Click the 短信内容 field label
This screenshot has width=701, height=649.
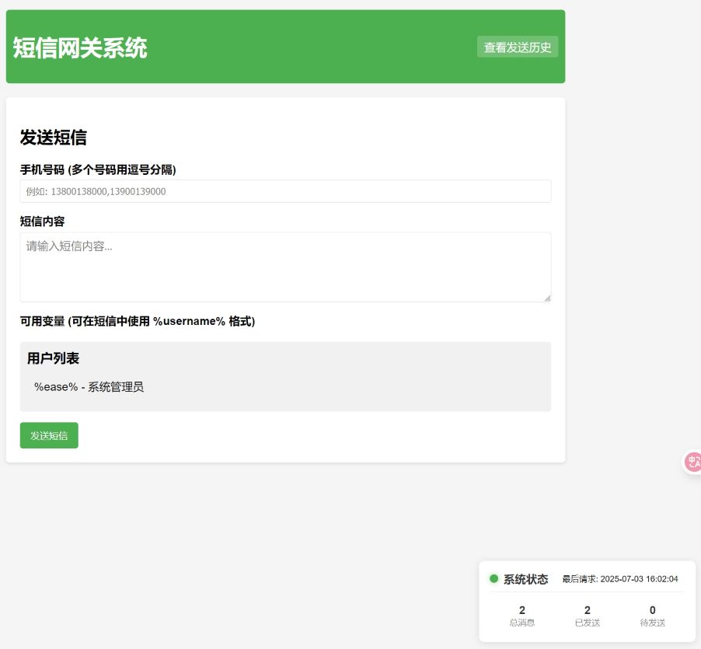click(42, 222)
